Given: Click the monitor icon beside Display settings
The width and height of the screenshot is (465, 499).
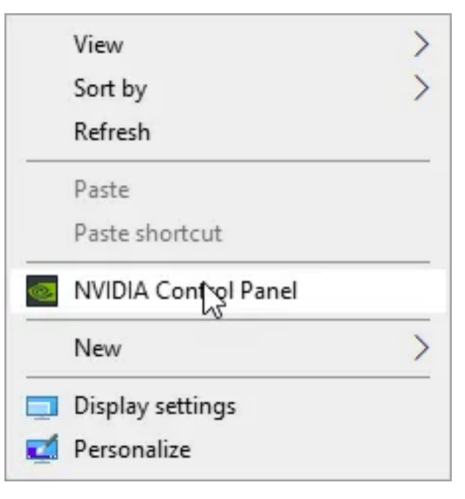Looking at the screenshot, I should point(42,407).
